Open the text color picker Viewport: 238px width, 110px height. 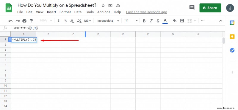tap(165, 21)
